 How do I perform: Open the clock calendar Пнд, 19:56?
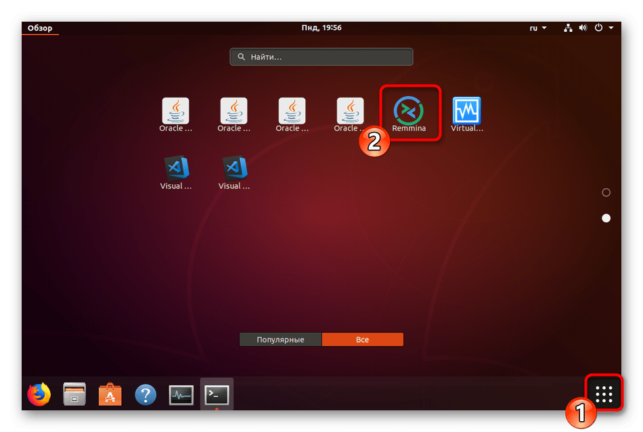pyautogui.click(x=321, y=28)
